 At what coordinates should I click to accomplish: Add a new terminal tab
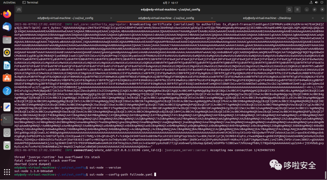19,9
